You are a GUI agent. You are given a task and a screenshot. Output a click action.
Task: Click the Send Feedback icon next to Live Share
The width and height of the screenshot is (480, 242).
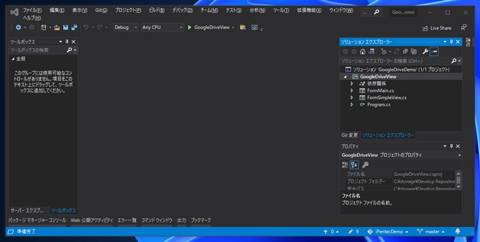click(464, 28)
